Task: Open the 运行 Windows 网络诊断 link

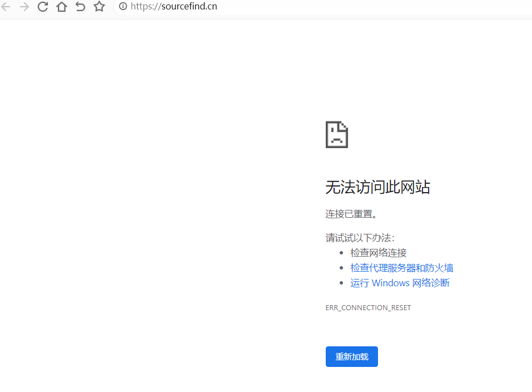Action: [400, 283]
